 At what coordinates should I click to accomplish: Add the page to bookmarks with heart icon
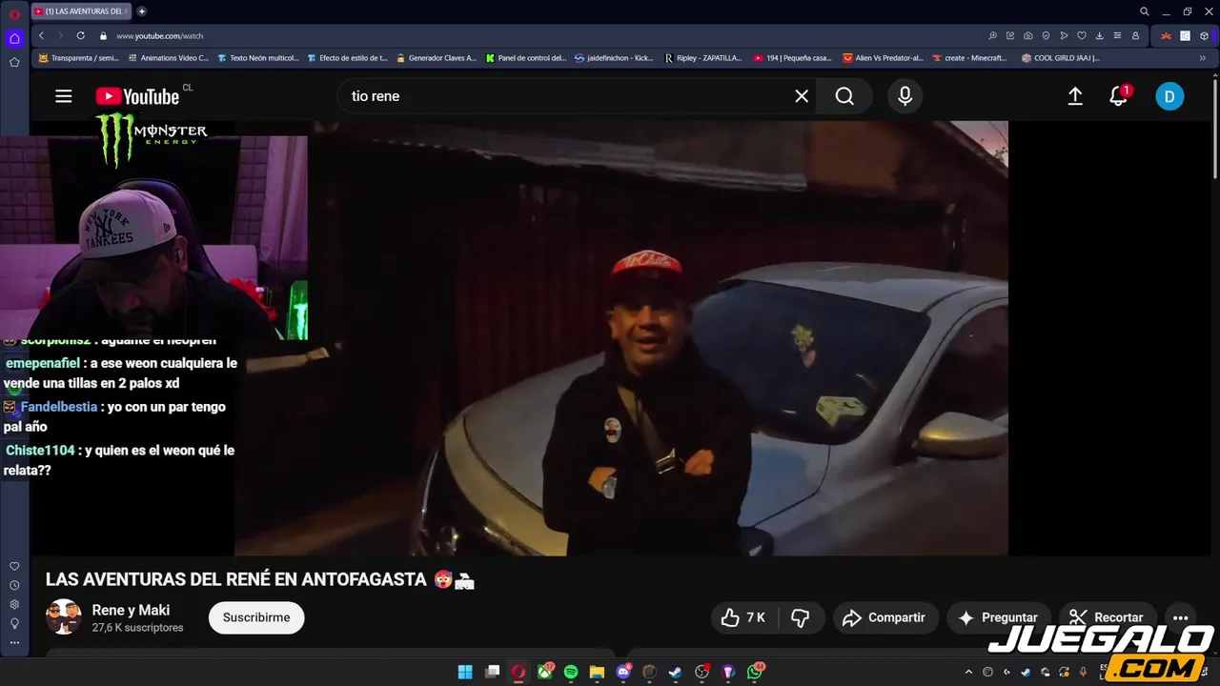1082,35
